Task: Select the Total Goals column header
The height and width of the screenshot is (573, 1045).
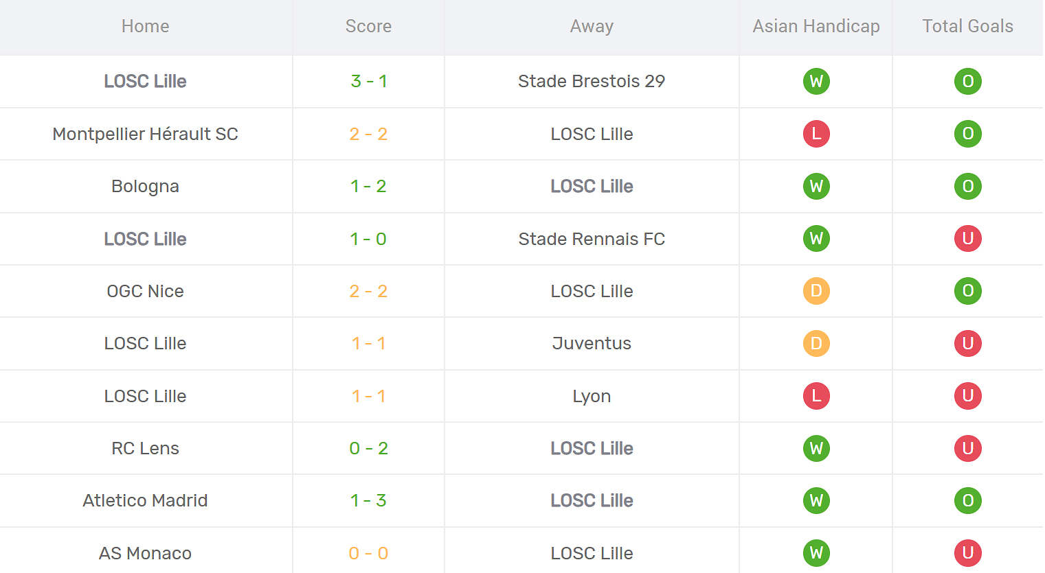Action: 967,26
